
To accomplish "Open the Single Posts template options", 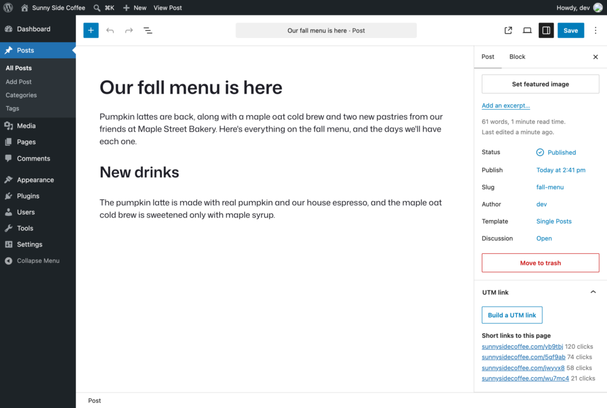I will click(554, 221).
